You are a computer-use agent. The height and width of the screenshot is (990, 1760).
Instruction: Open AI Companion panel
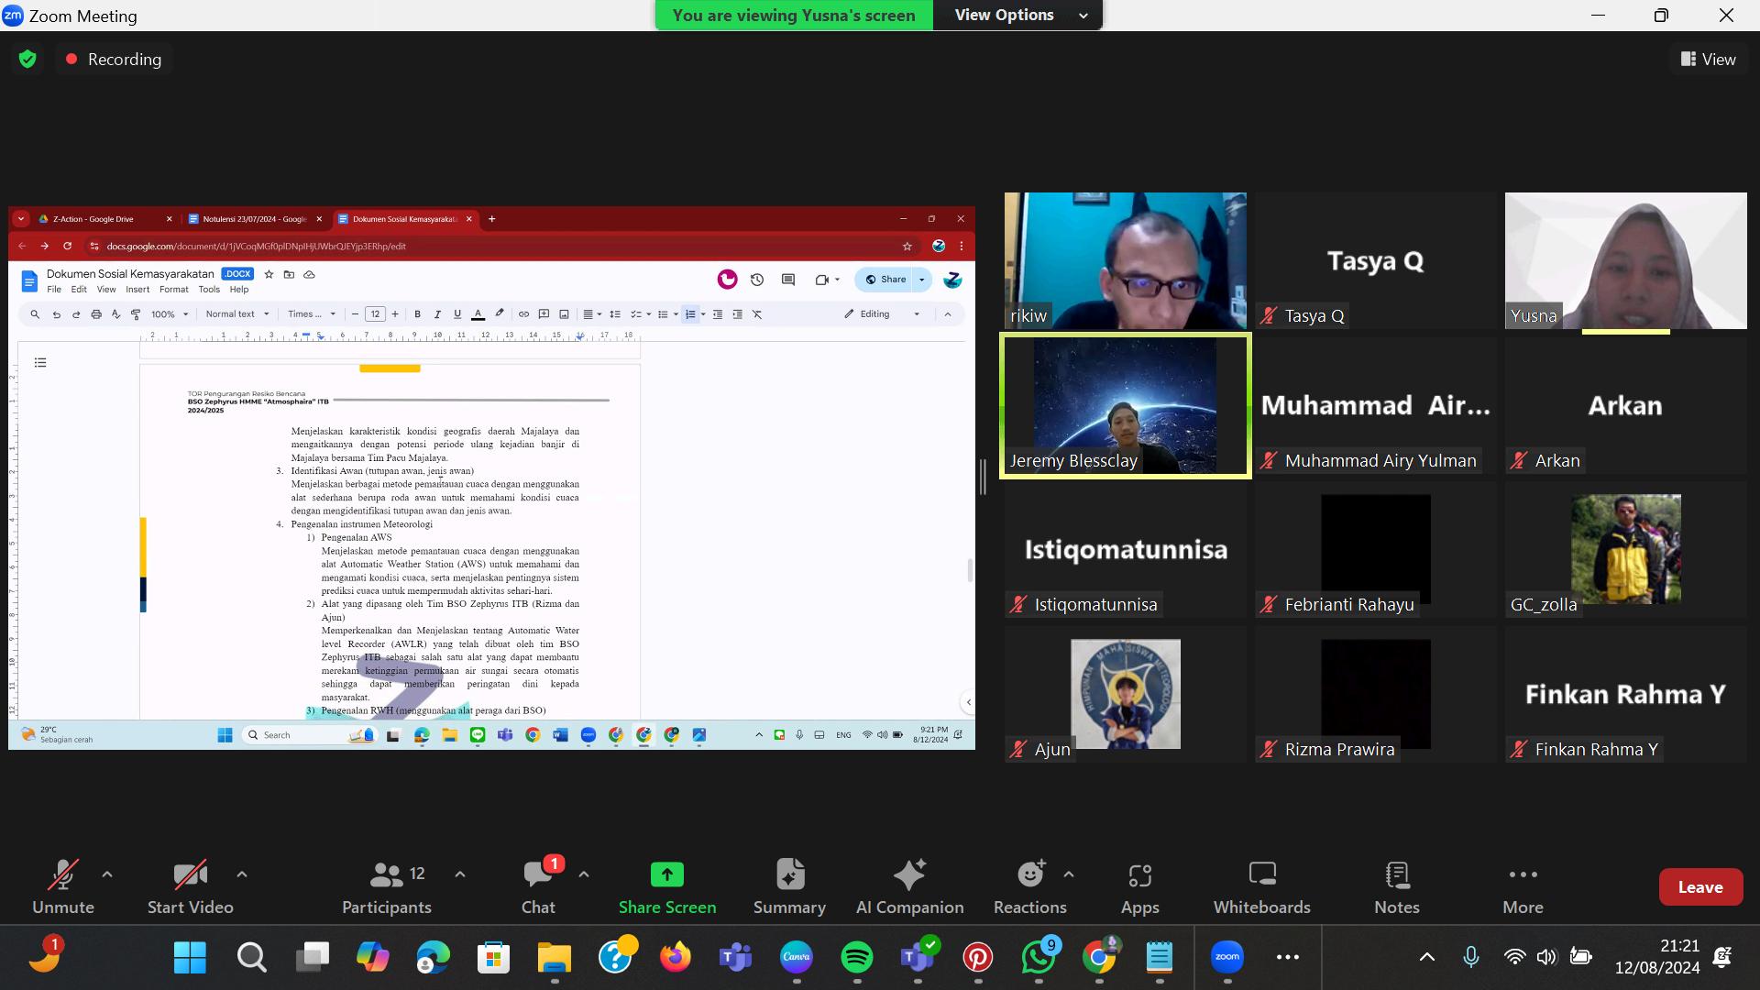909,886
